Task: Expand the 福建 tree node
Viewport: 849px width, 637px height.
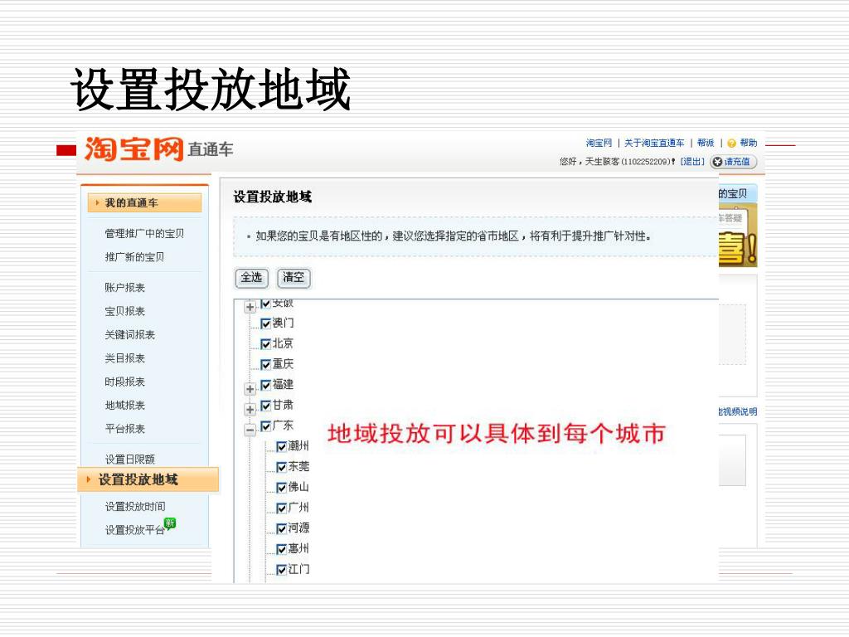Action: tap(250, 389)
